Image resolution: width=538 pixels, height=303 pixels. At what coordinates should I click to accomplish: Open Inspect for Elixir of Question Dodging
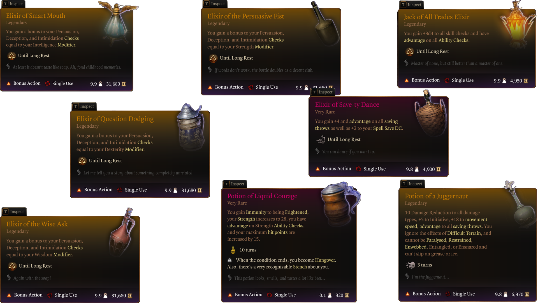(84, 106)
